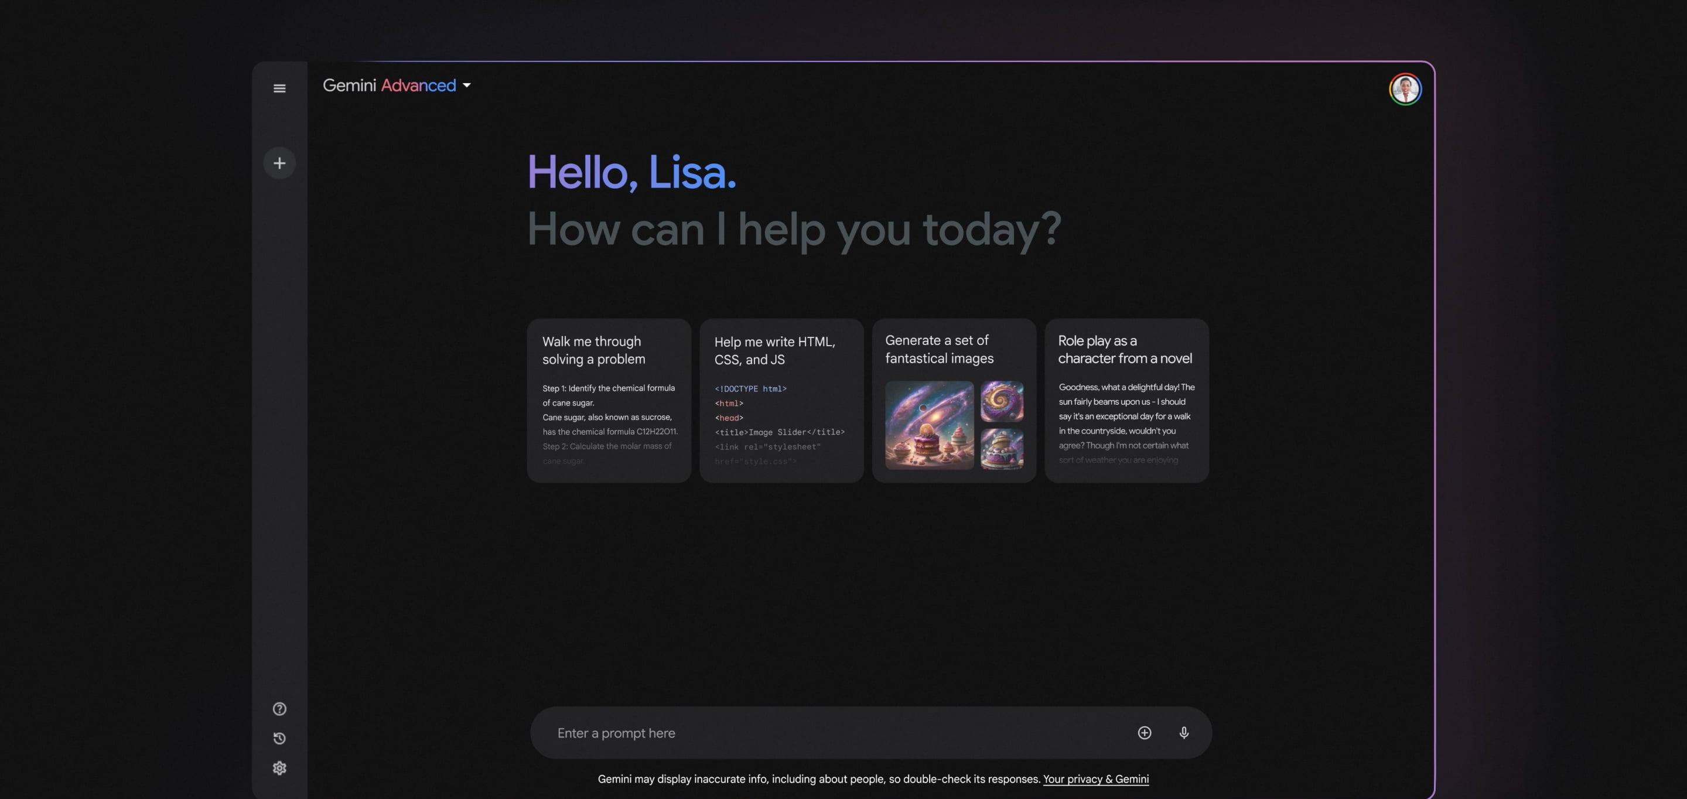Click the new conversation plus icon
The height and width of the screenshot is (799, 1687).
click(280, 162)
